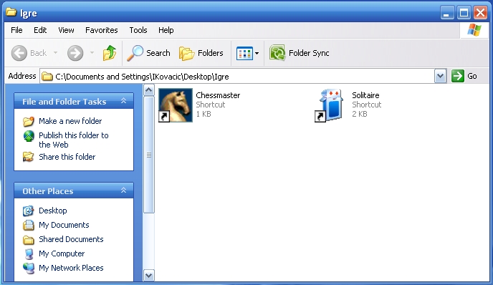Viewport: 493px width, 285px height.
Task: Maximize the Igre window
Action: tap(464, 13)
